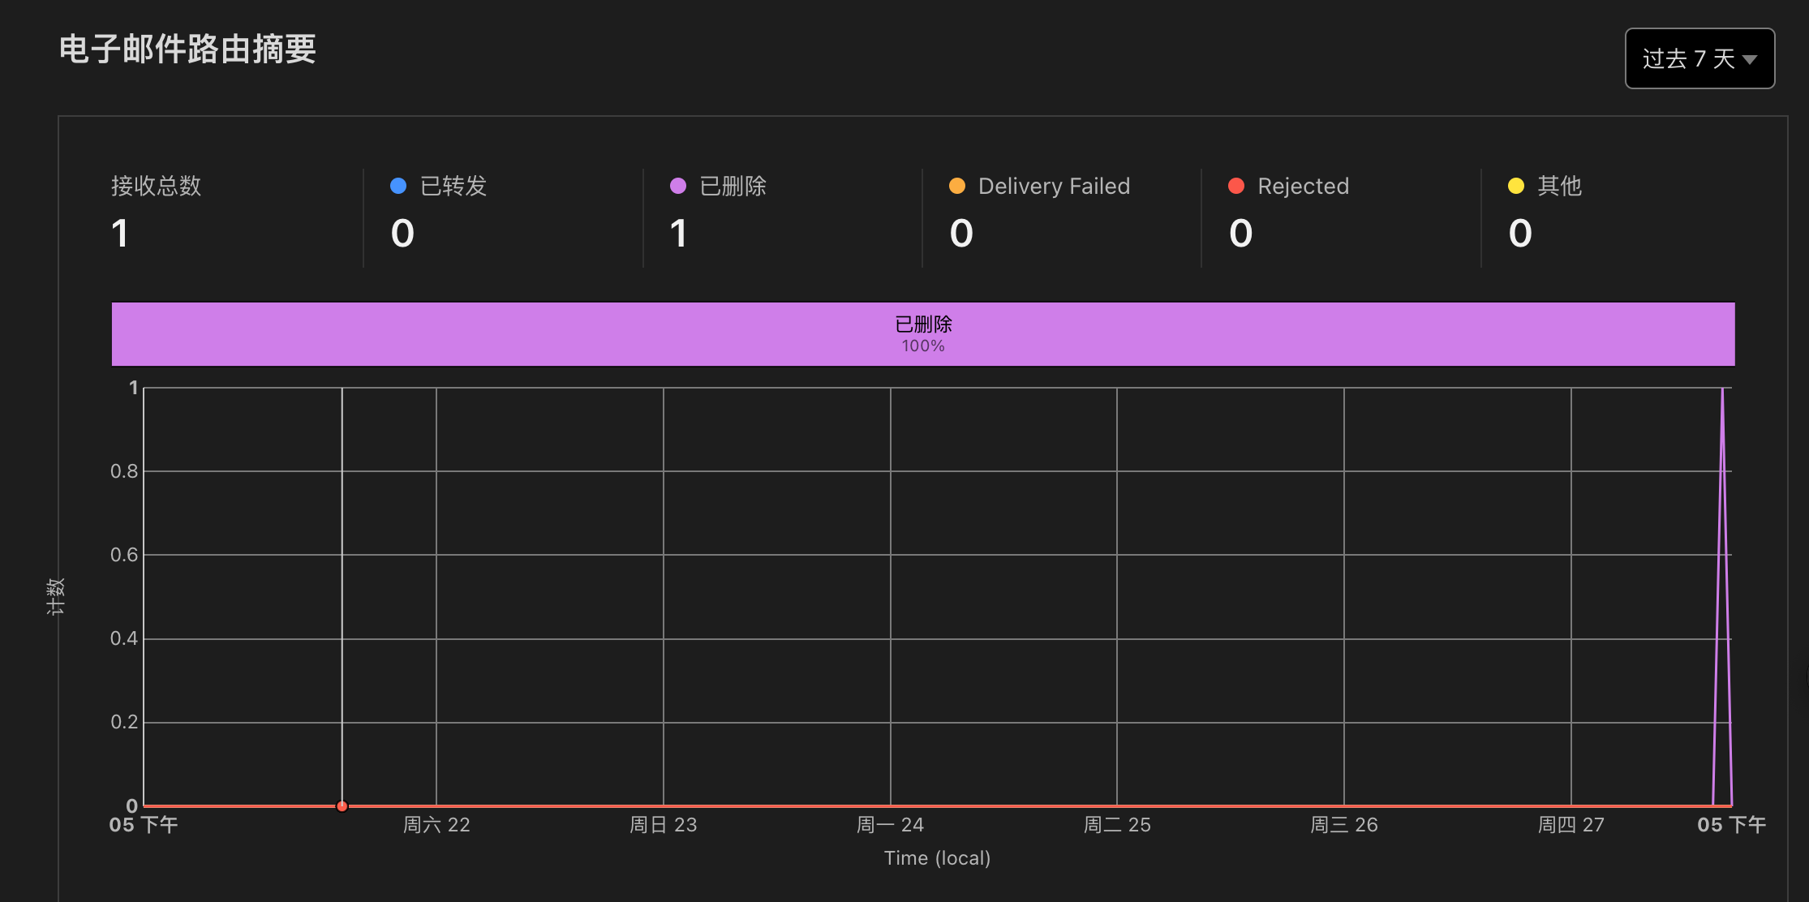Click the Time (local) axis title

coord(937,858)
